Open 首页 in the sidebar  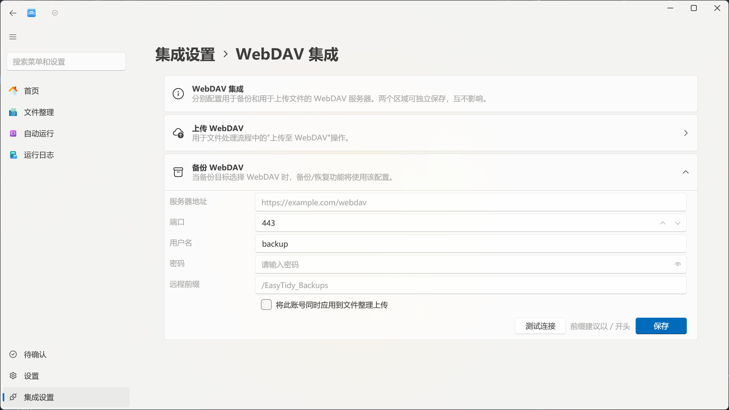pos(66,90)
